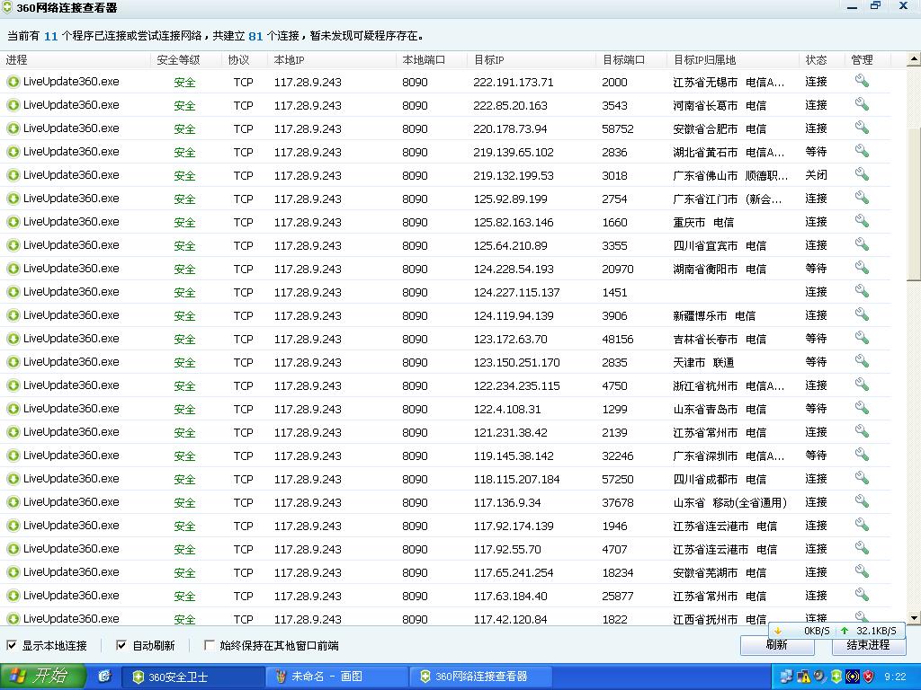Select target IP 117.42.120.84 cell
Screen dimensions: 921x690
(511, 619)
